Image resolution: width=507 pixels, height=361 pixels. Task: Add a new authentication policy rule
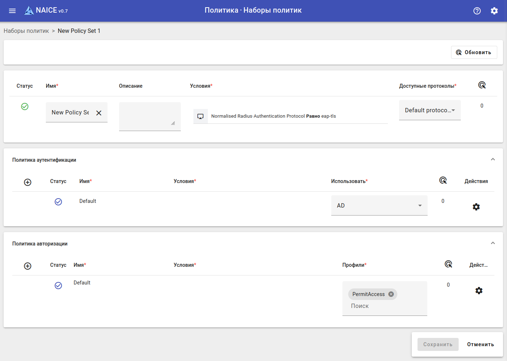point(28,182)
